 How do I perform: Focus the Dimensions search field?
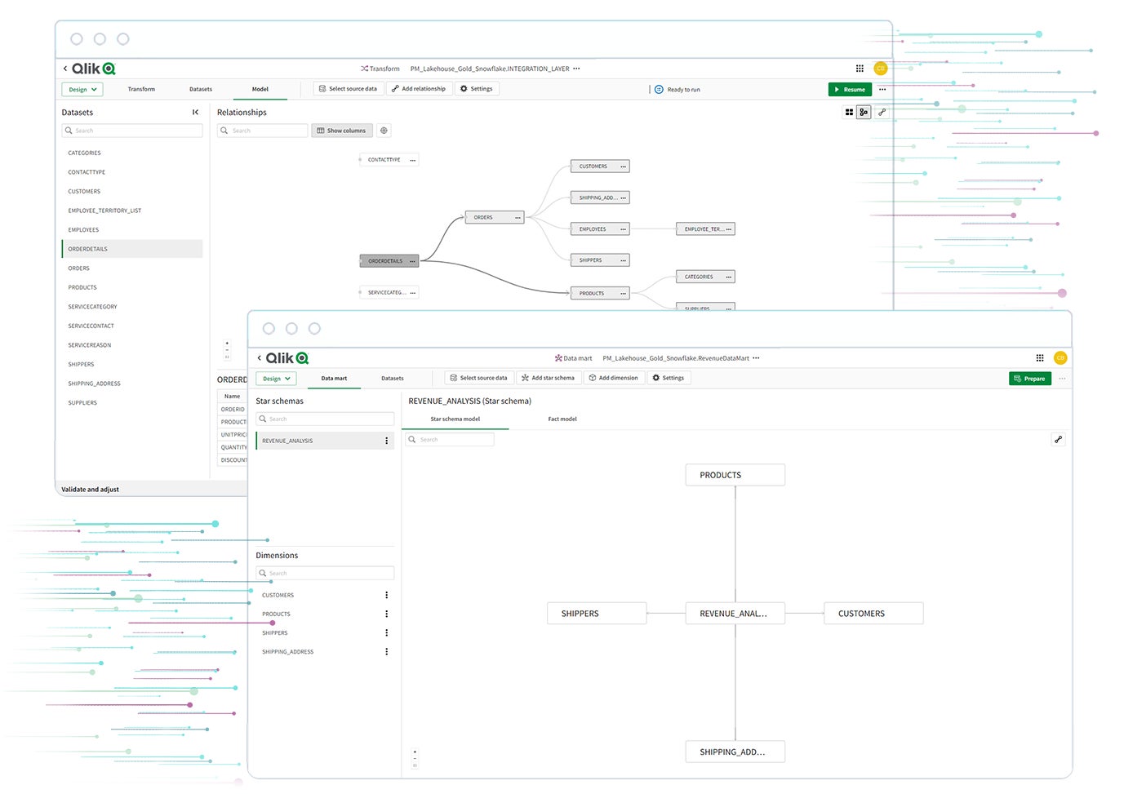pos(325,574)
